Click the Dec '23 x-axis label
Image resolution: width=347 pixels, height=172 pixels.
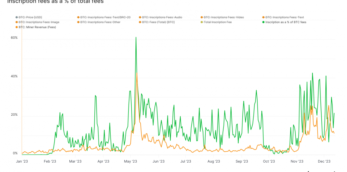[x=324, y=162]
